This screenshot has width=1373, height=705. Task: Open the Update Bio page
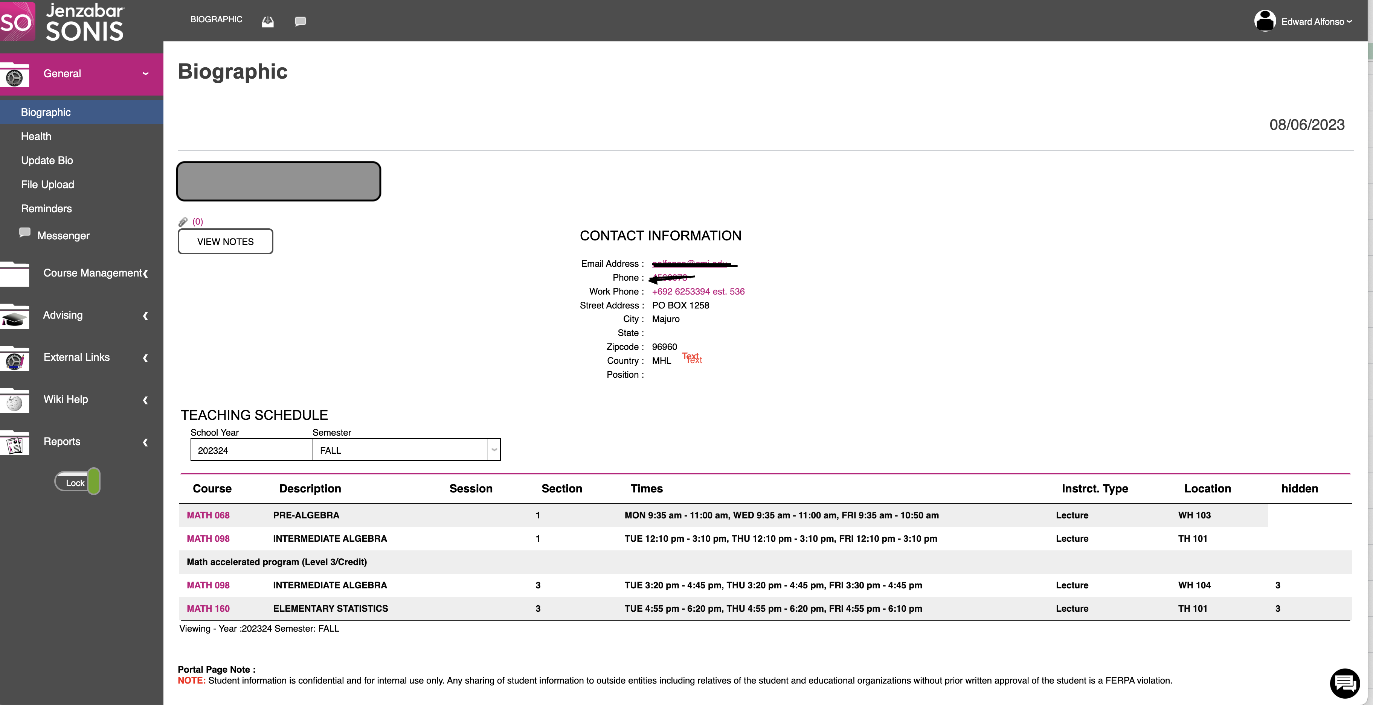pyautogui.click(x=47, y=160)
